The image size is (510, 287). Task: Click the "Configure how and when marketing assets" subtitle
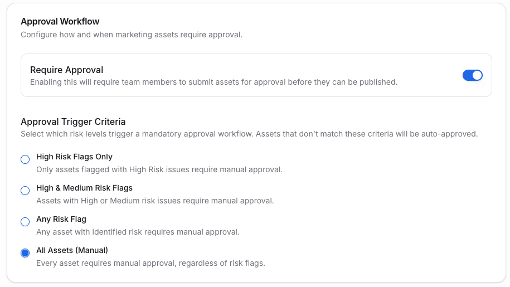131,35
